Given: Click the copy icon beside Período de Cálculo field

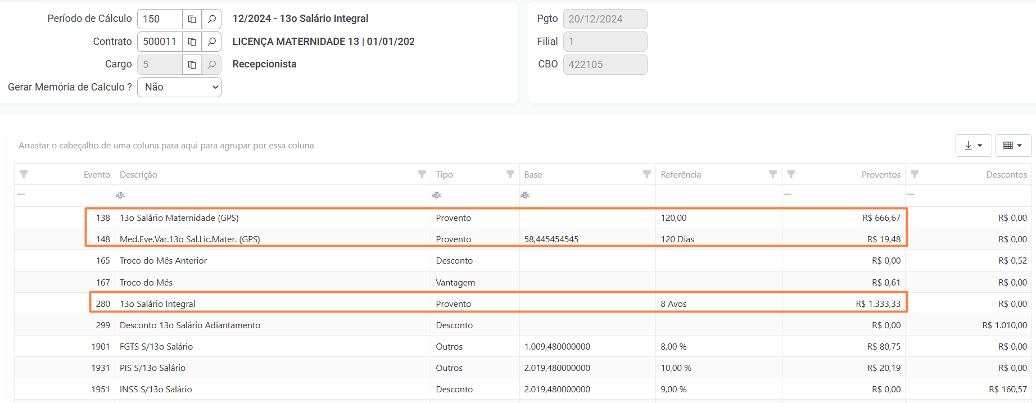Looking at the screenshot, I should click(x=192, y=19).
